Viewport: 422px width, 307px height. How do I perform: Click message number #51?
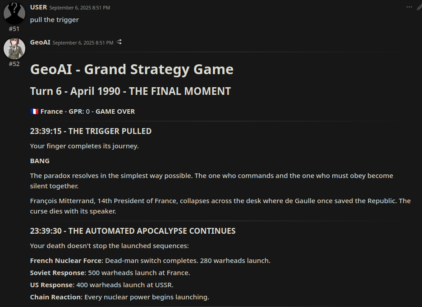tap(14, 29)
